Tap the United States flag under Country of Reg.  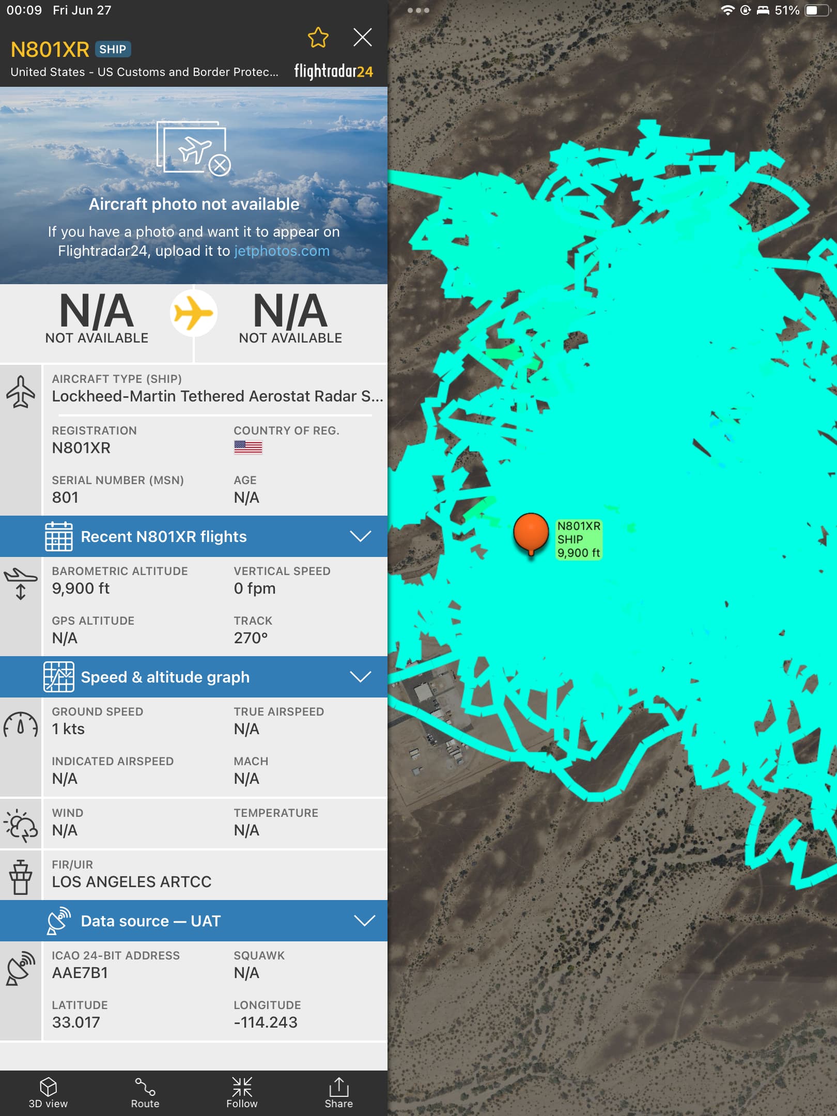248,447
